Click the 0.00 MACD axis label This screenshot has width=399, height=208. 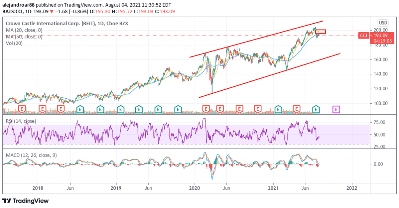click(x=378, y=164)
